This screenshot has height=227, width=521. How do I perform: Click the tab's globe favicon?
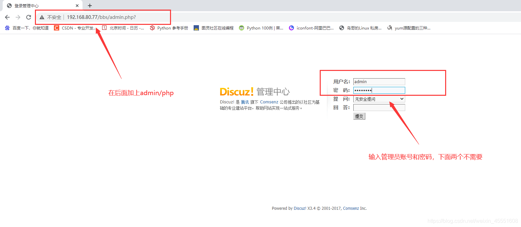9,6
